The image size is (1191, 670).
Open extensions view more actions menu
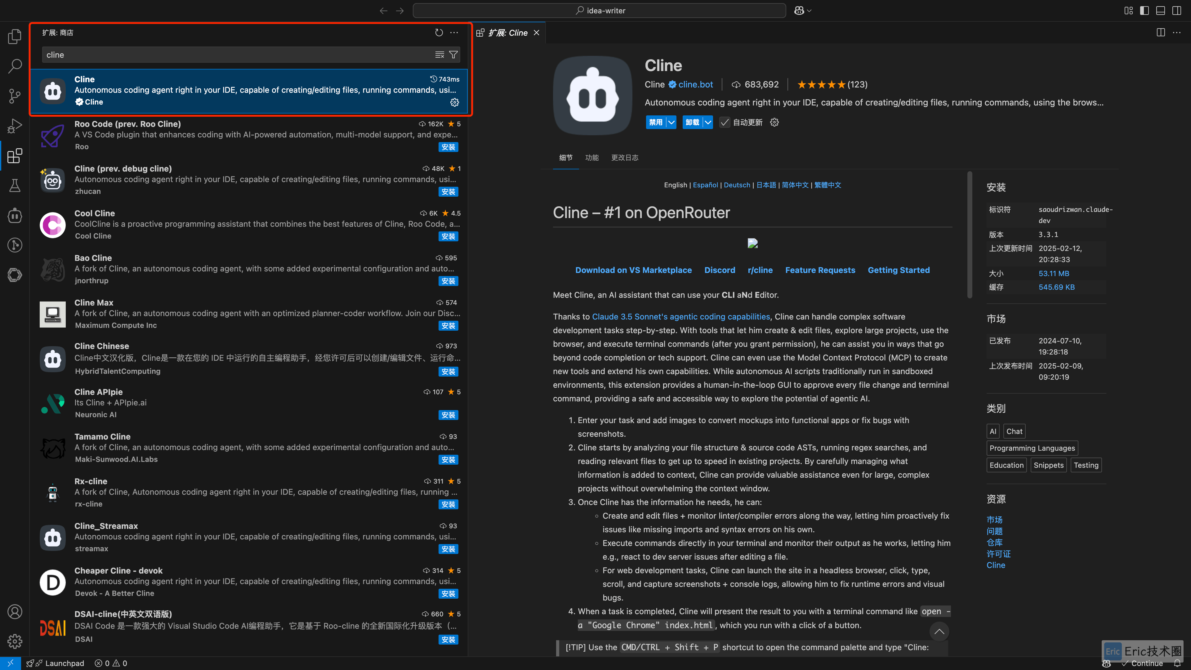coord(454,32)
